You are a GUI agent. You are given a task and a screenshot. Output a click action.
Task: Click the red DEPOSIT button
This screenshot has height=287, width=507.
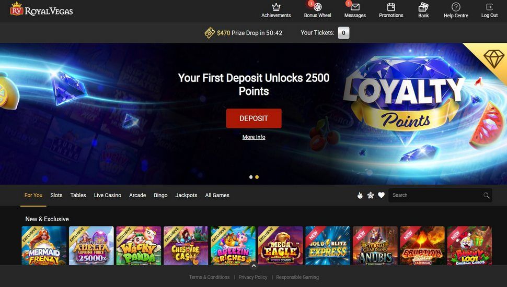pyautogui.click(x=254, y=118)
